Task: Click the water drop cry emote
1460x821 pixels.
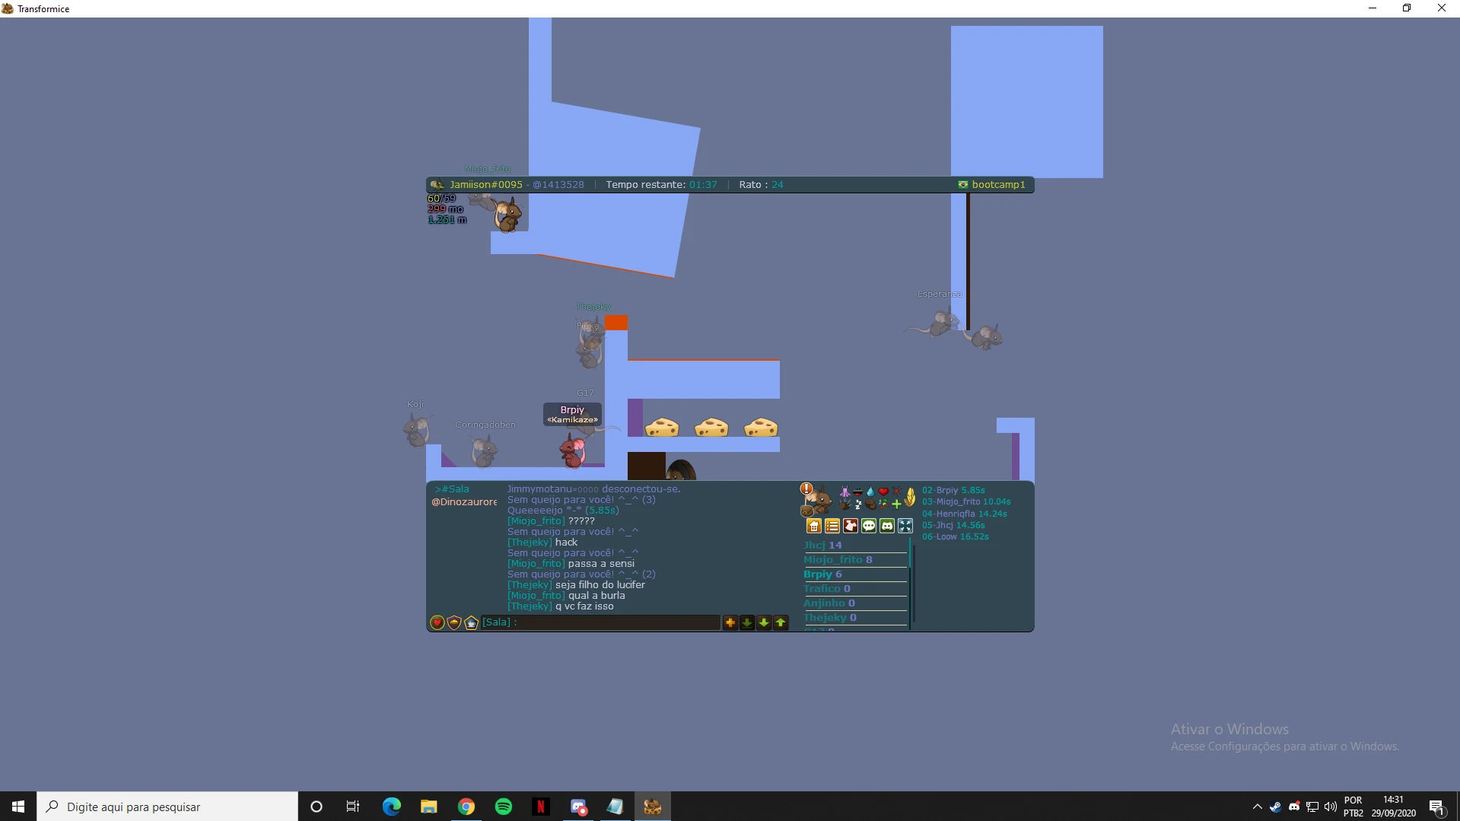Action: (x=870, y=492)
